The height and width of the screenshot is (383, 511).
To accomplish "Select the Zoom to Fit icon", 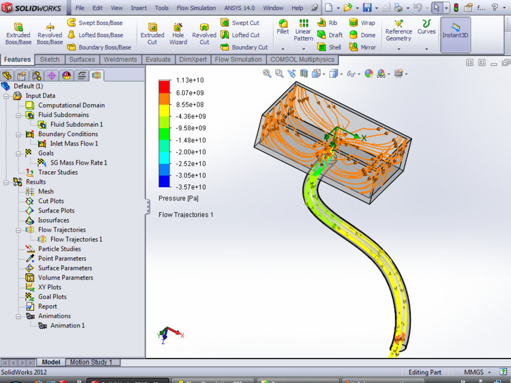I will (x=266, y=73).
